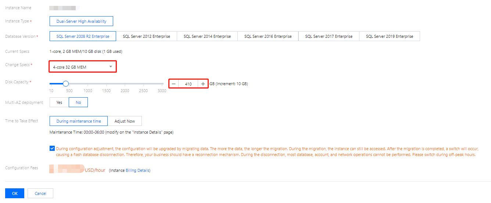Click the Cancel button
491x203 pixels.
pos(40,193)
